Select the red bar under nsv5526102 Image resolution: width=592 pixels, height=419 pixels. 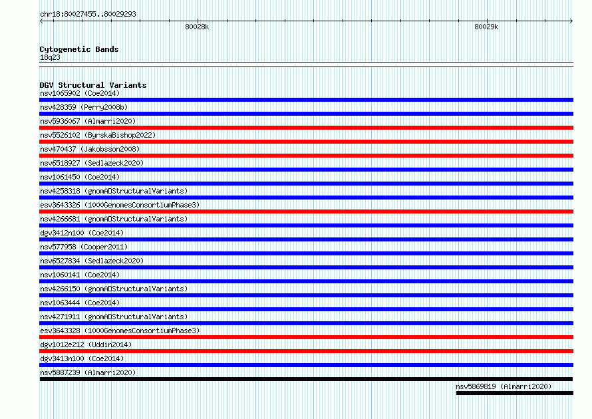tap(306, 142)
